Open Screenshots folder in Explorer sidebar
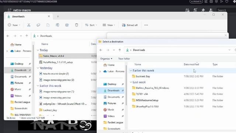 click(x=21, y=108)
